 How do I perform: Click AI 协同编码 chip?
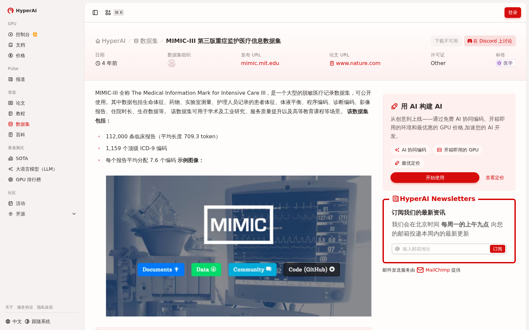(x=410, y=150)
